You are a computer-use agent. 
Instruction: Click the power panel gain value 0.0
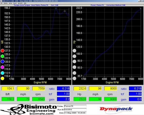(x=135, y=99)
